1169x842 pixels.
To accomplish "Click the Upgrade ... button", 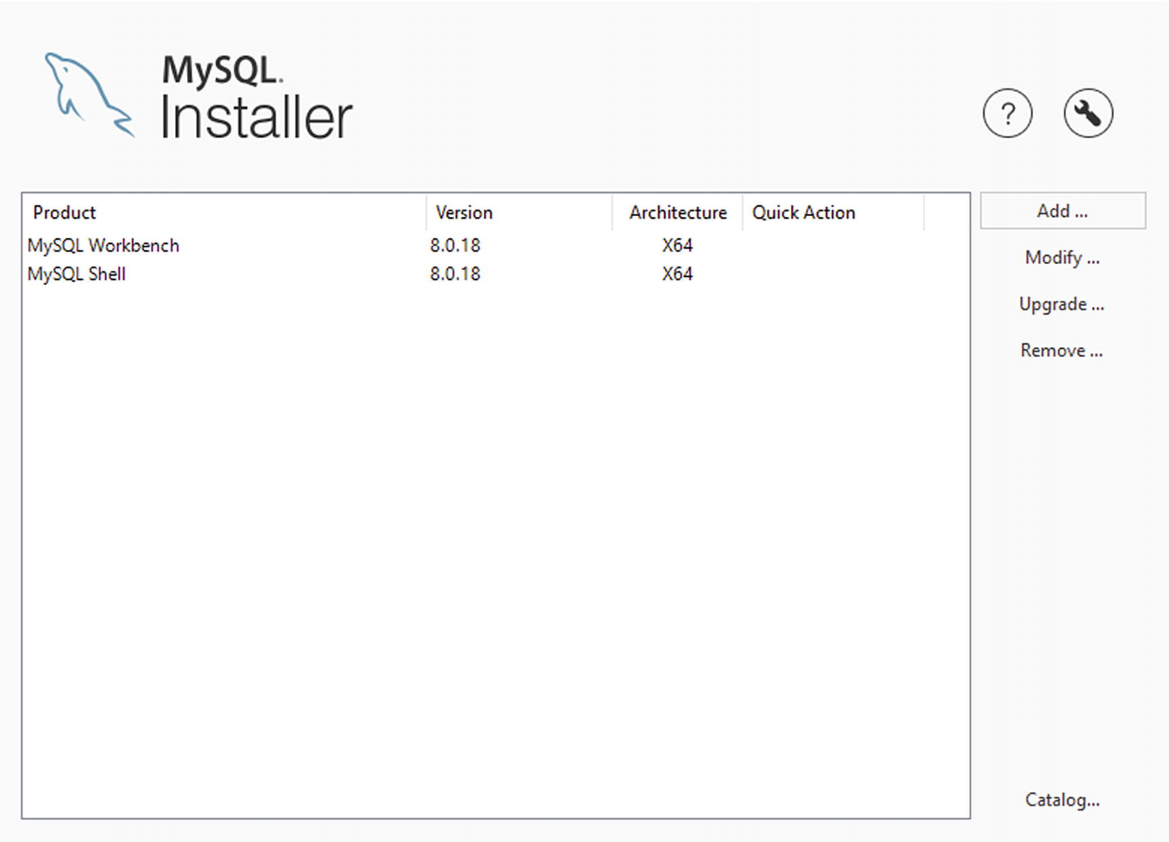I will coord(1063,304).
